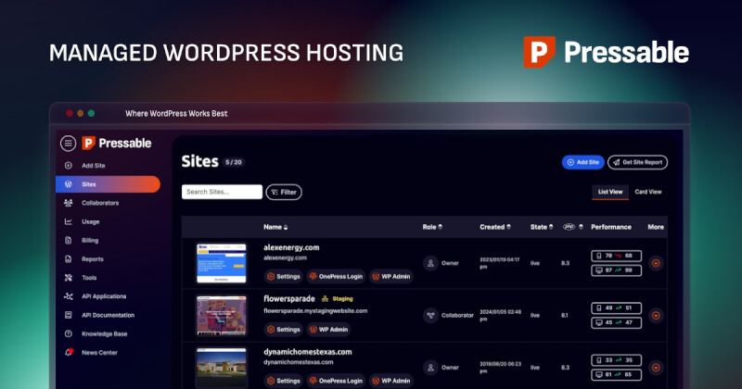Click the Collaborator role icon for flowersparade
The width and height of the screenshot is (742, 389).
430,315
